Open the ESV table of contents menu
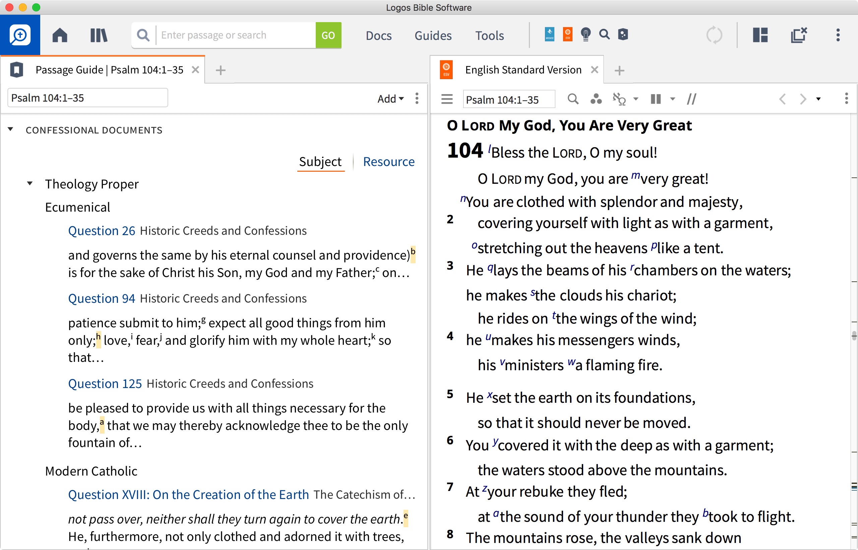Viewport: 858px width, 550px height. [x=447, y=99]
